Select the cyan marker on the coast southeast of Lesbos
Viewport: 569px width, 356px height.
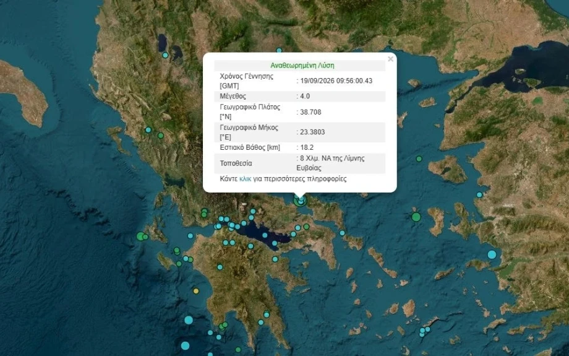pos(479,194)
